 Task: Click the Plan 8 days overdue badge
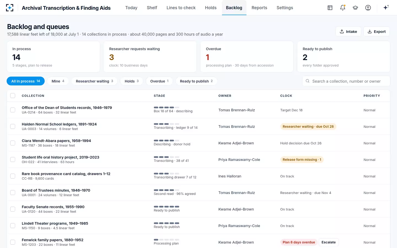tap(299, 242)
